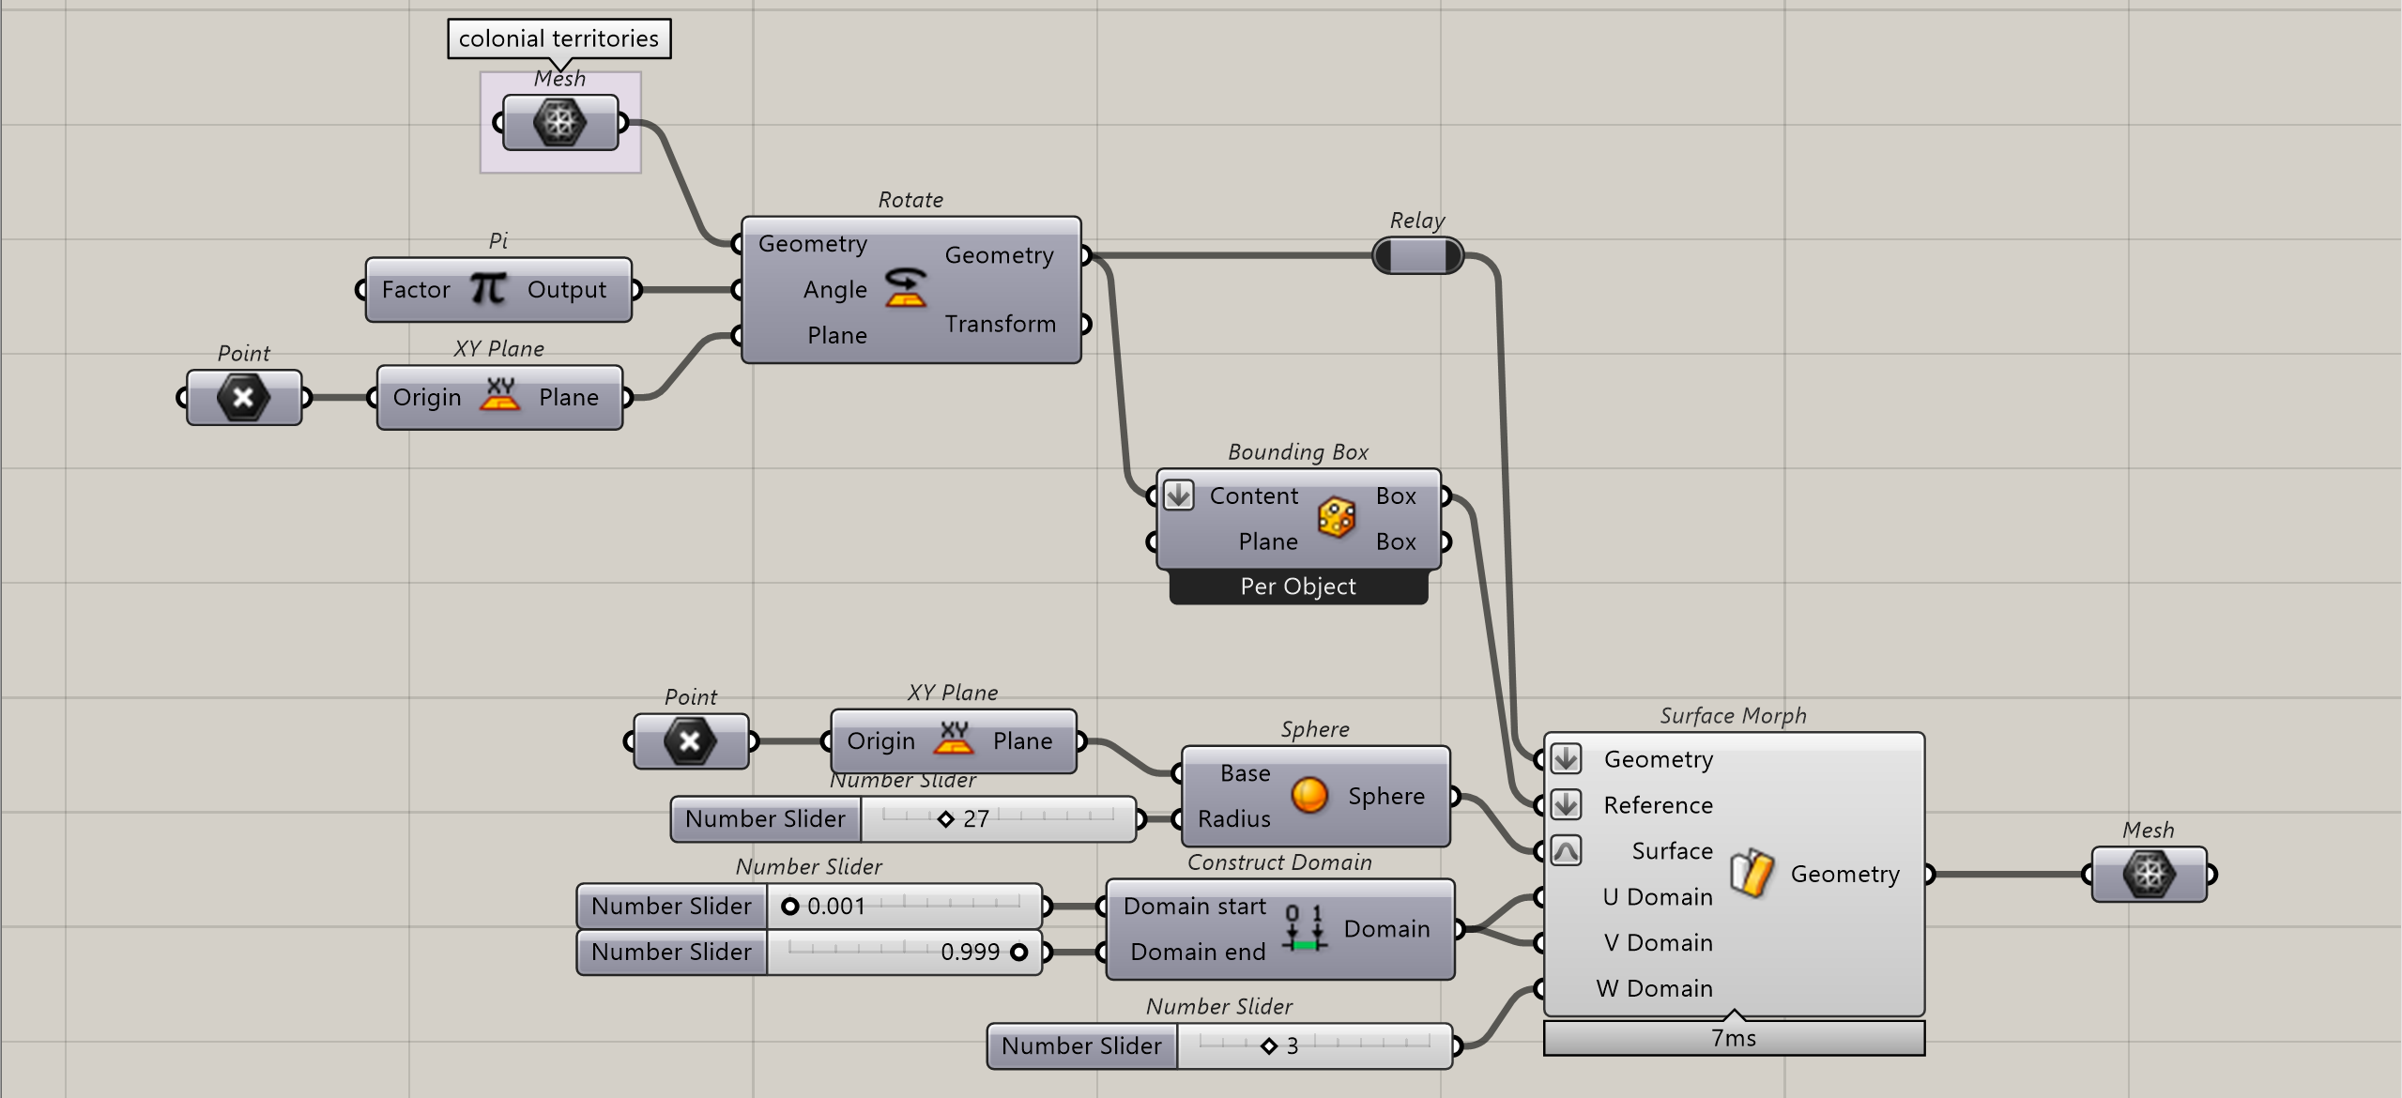Click the Bounding Box dice icon
The width and height of the screenshot is (2402, 1098).
(x=1337, y=517)
